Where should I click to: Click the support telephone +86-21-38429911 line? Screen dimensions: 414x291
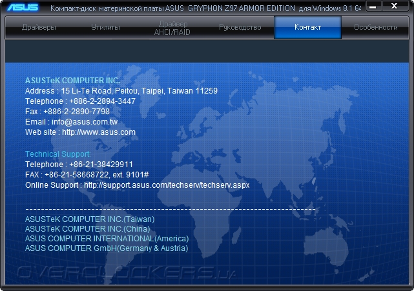pos(79,165)
